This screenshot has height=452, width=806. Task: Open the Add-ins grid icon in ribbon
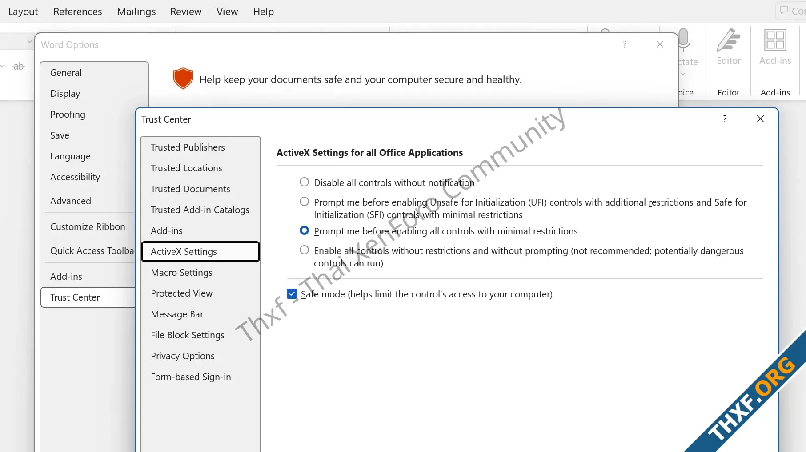775,40
